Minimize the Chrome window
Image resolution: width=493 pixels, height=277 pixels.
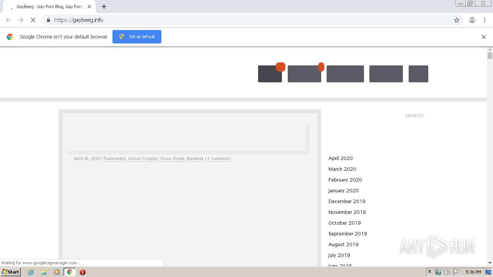[x=461, y=3]
